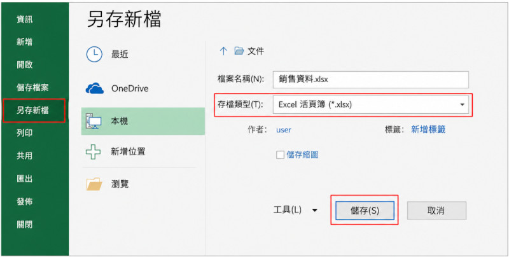The height and width of the screenshot is (257, 509).
Task: Select the 瀏覽 label
Action: pos(120,184)
